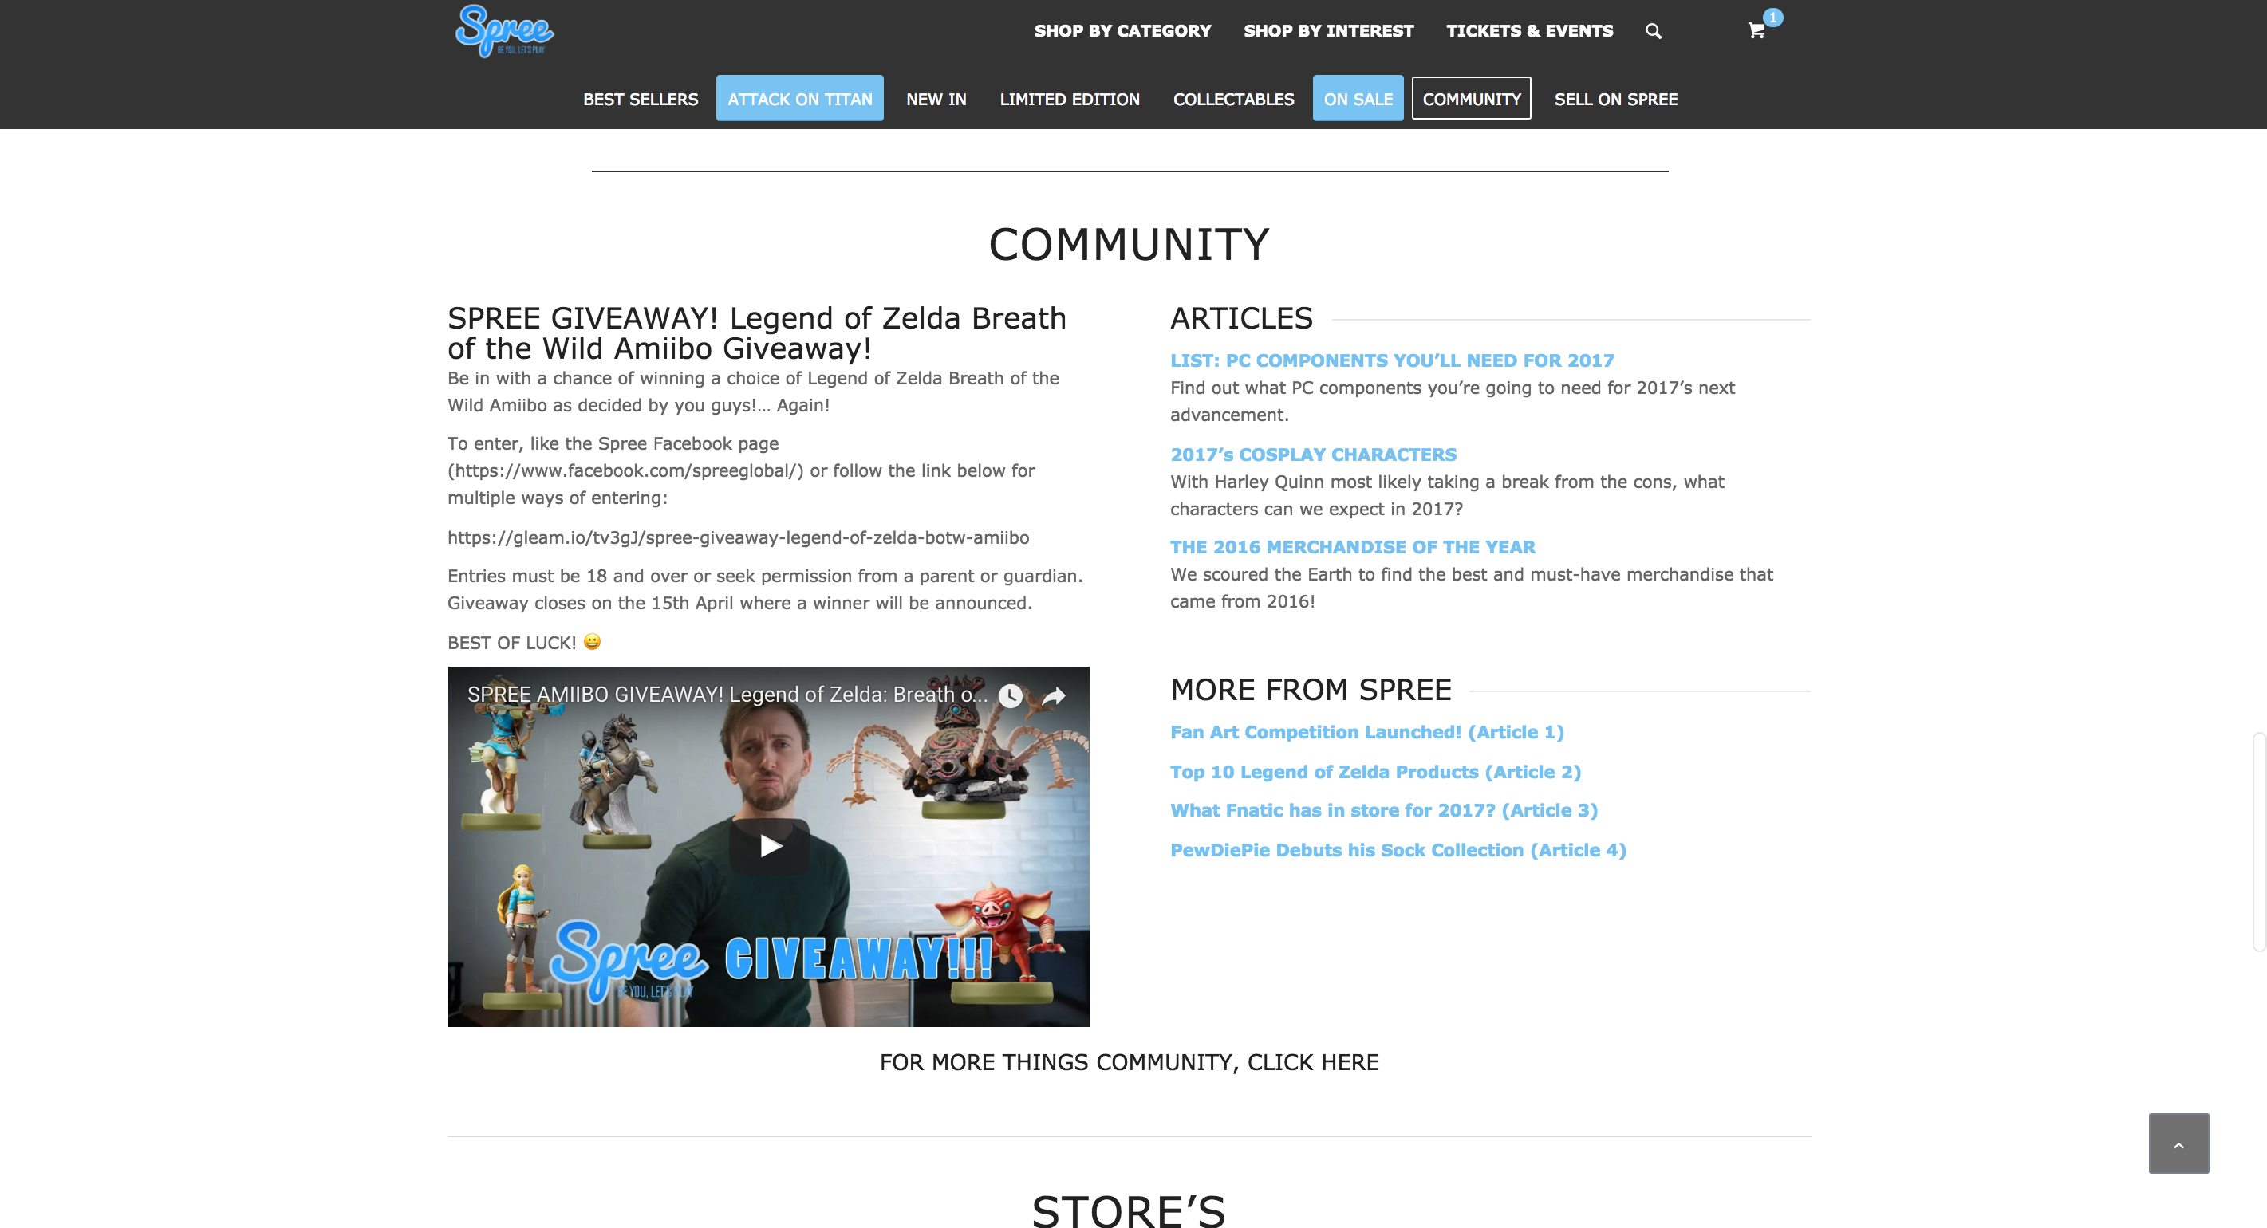The height and width of the screenshot is (1228, 2267).
Task: Select the Attack on Titan tab
Action: (800, 99)
